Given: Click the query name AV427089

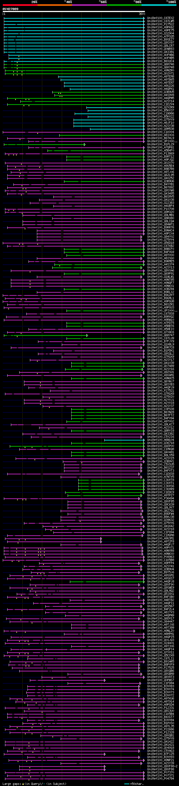Looking at the screenshot, I should pos(10,9).
